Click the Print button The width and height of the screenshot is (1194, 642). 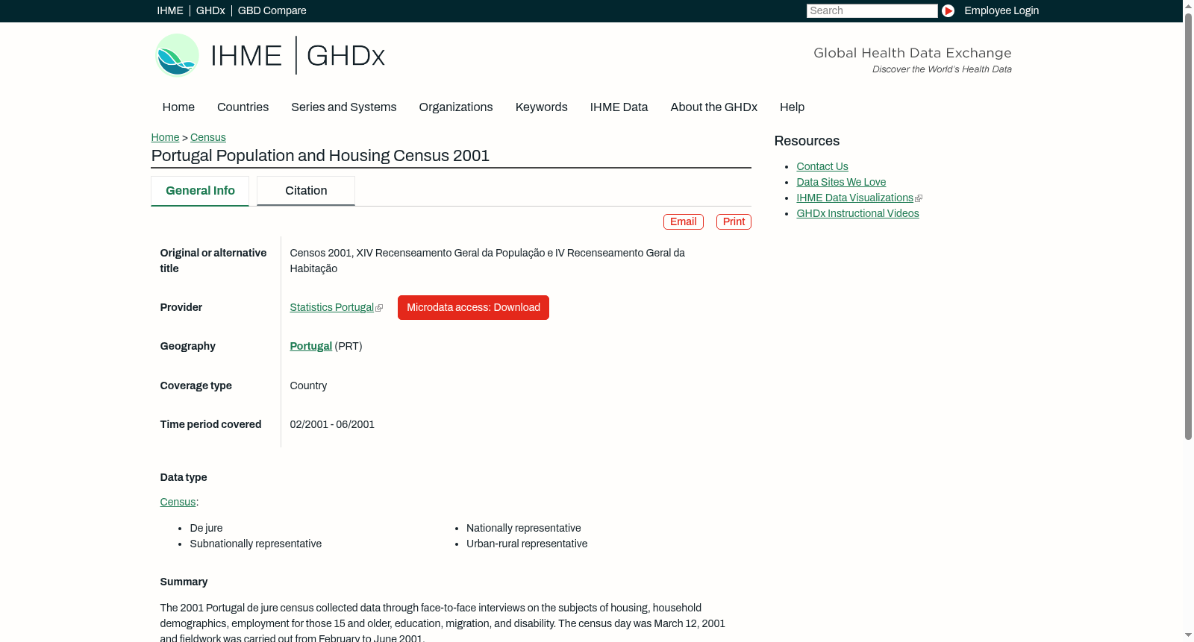click(x=734, y=221)
